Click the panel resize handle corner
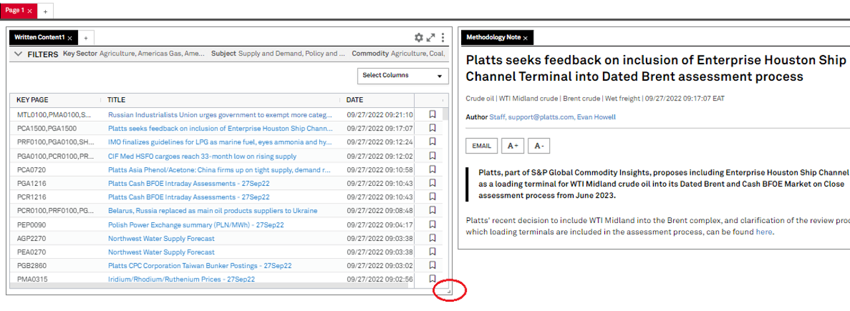 pyautogui.click(x=449, y=290)
